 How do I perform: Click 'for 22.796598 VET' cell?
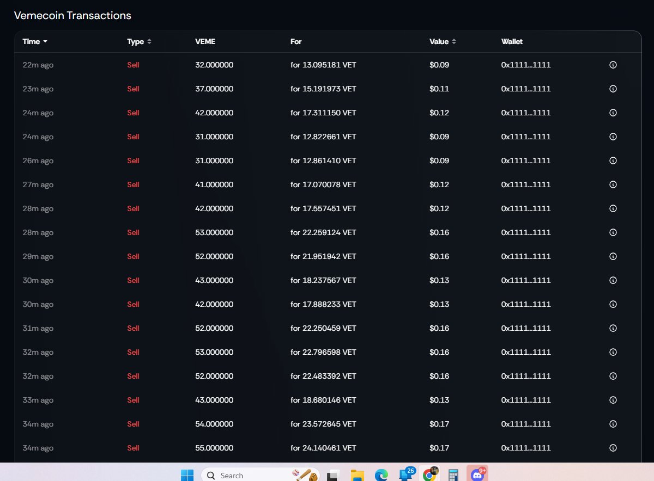323,353
